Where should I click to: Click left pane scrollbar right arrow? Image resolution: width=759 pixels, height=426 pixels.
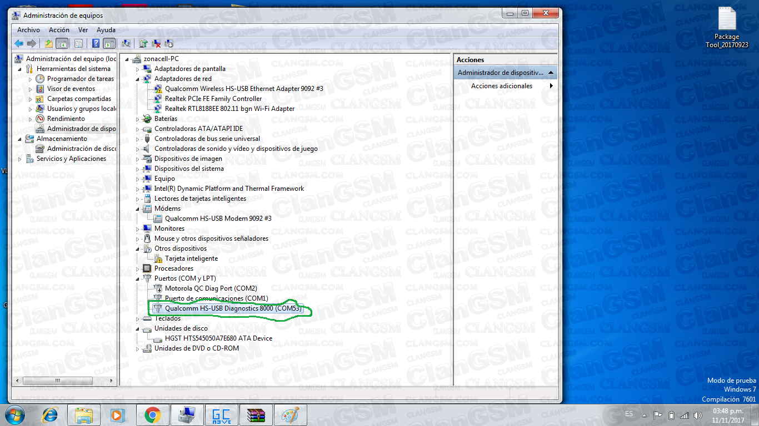pyautogui.click(x=112, y=381)
